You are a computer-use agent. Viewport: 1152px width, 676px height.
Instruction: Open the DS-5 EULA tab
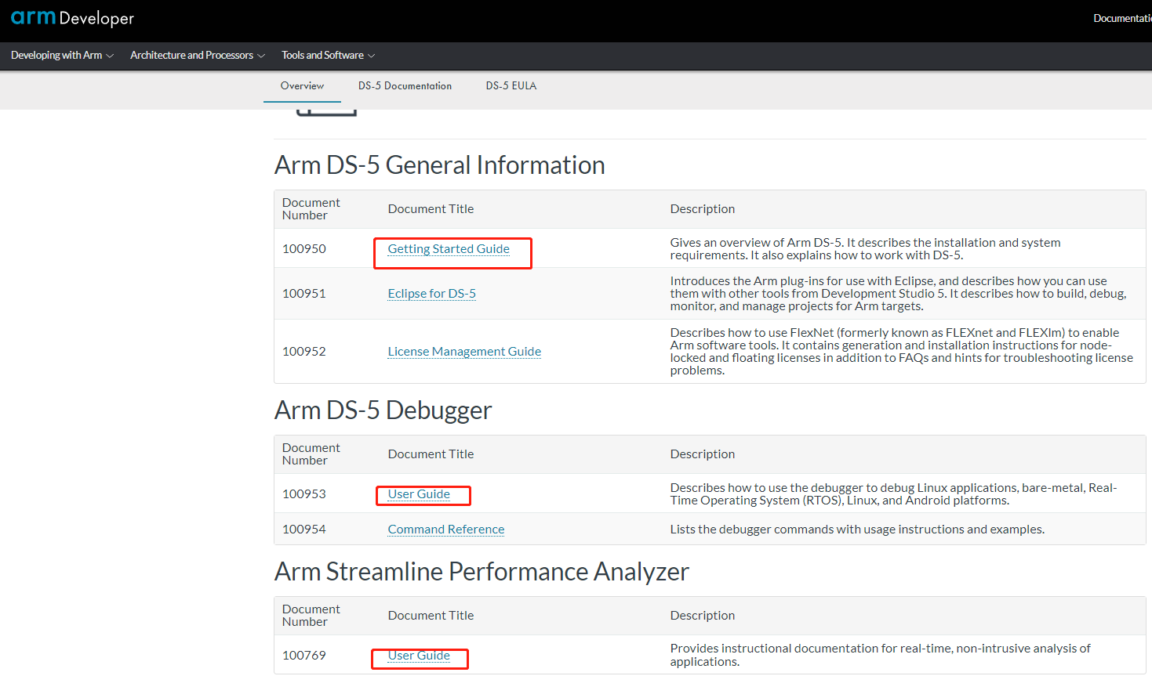[x=511, y=85]
